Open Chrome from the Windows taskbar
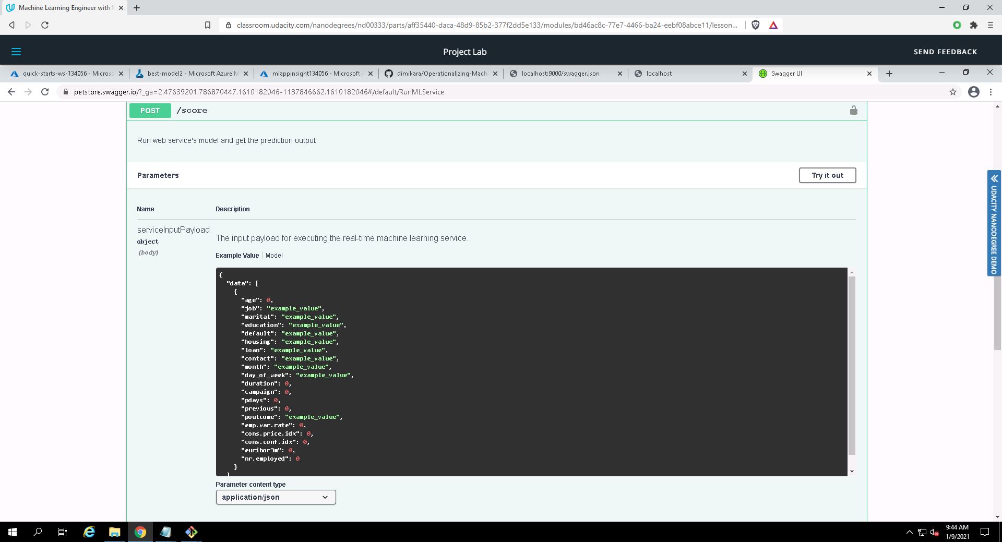The height and width of the screenshot is (542, 1002). [x=140, y=532]
